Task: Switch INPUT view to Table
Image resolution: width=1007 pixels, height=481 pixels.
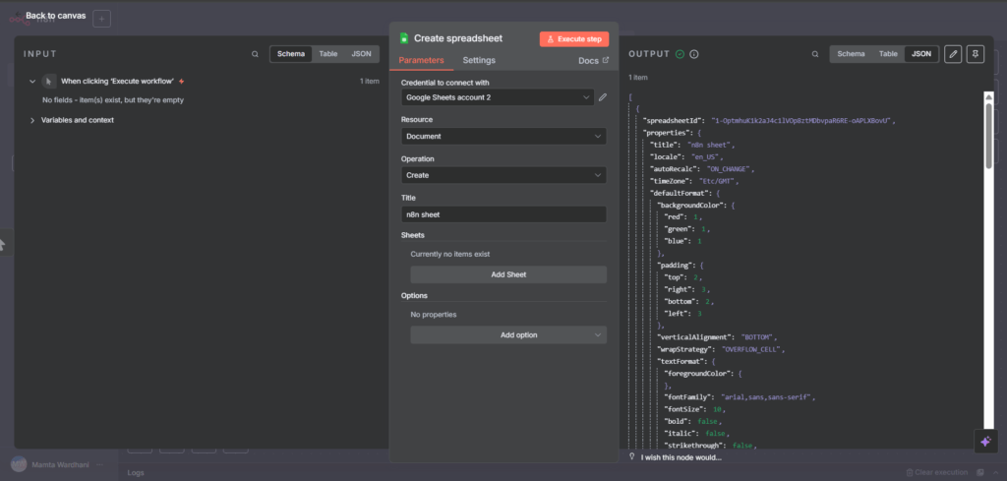Action: click(327, 54)
